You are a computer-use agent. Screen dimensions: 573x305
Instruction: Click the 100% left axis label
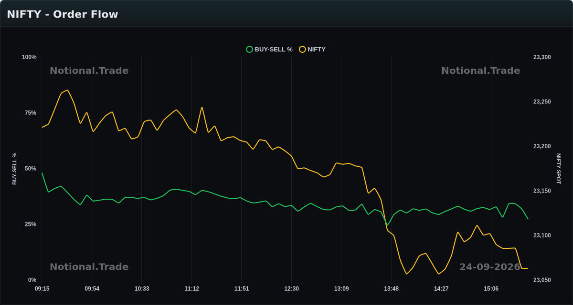pyautogui.click(x=29, y=57)
